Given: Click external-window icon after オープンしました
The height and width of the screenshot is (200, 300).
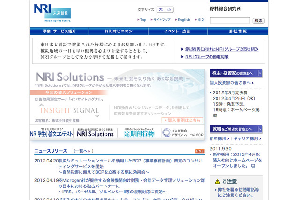Looking at the screenshot, I should click(253, 166).
